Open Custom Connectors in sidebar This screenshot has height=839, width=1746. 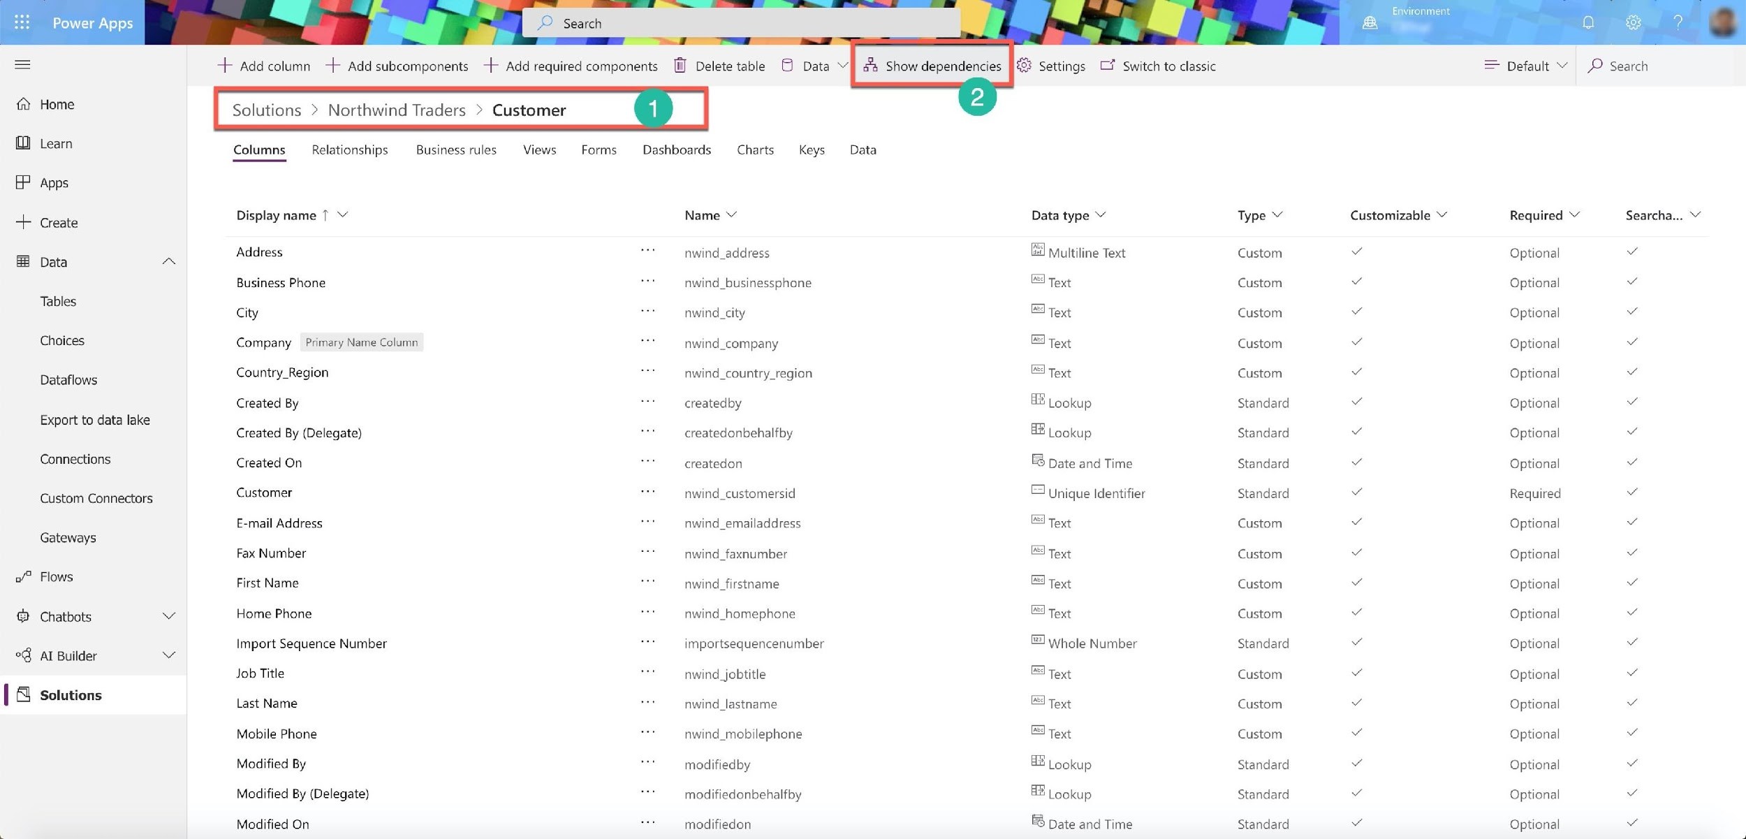coord(96,498)
